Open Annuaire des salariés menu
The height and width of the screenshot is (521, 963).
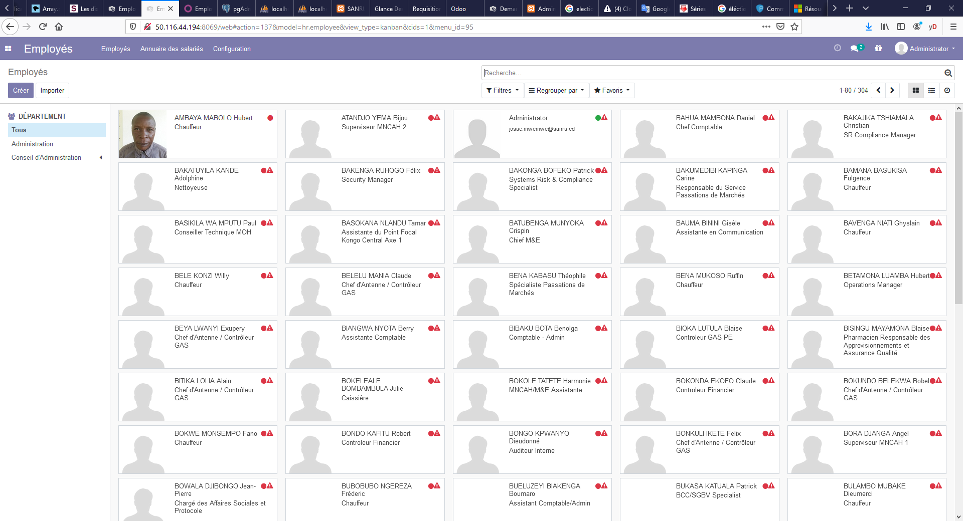(x=172, y=49)
